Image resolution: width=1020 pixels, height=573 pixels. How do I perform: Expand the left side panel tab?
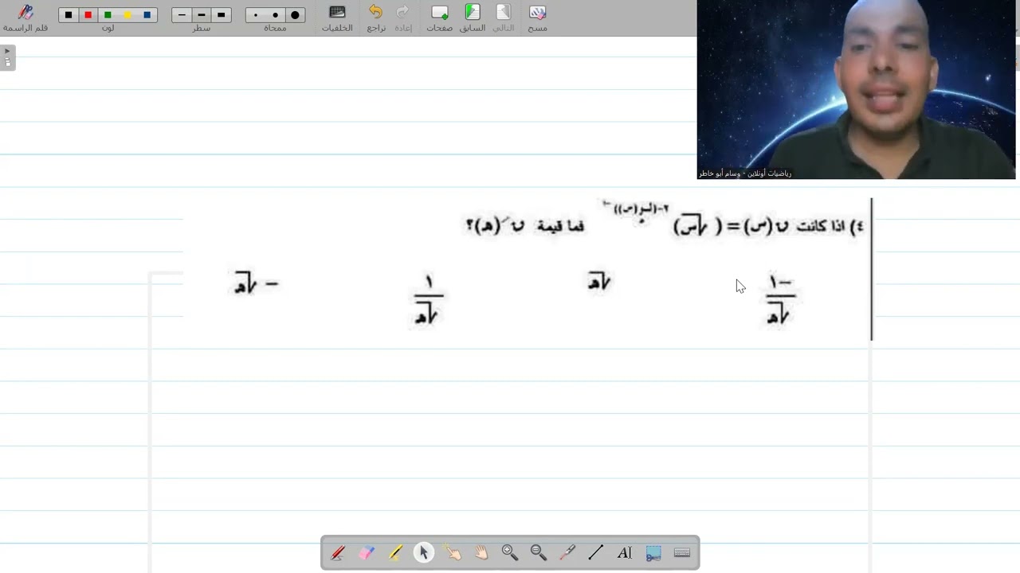pos(7,57)
